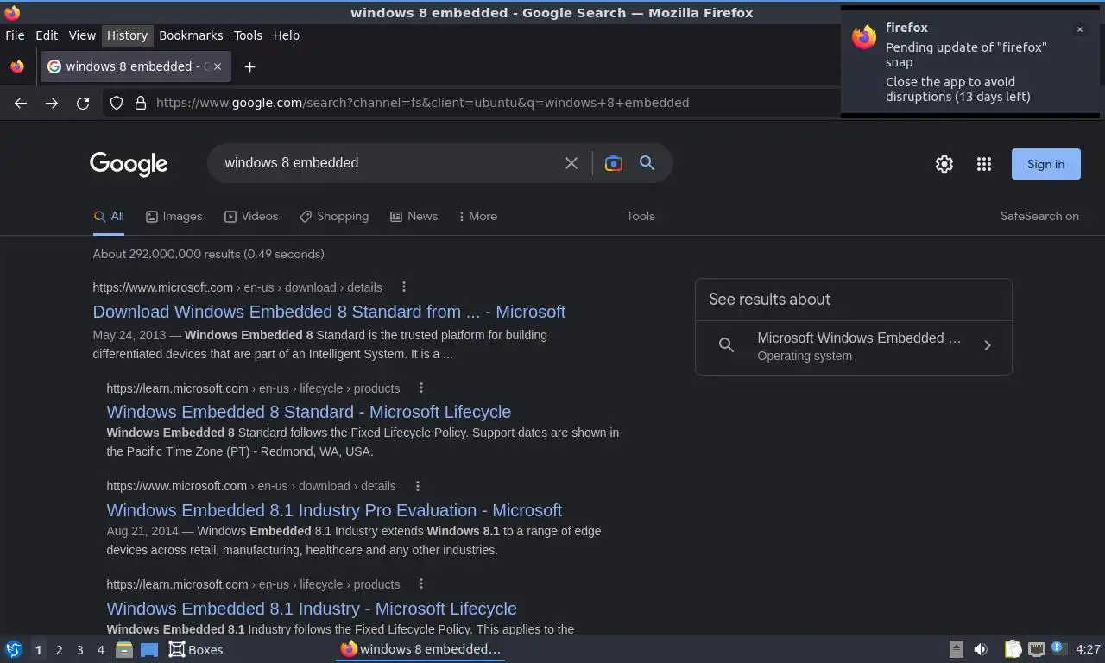Image resolution: width=1105 pixels, height=663 pixels.
Task: Click the Google logo
Action: click(129, 164)
